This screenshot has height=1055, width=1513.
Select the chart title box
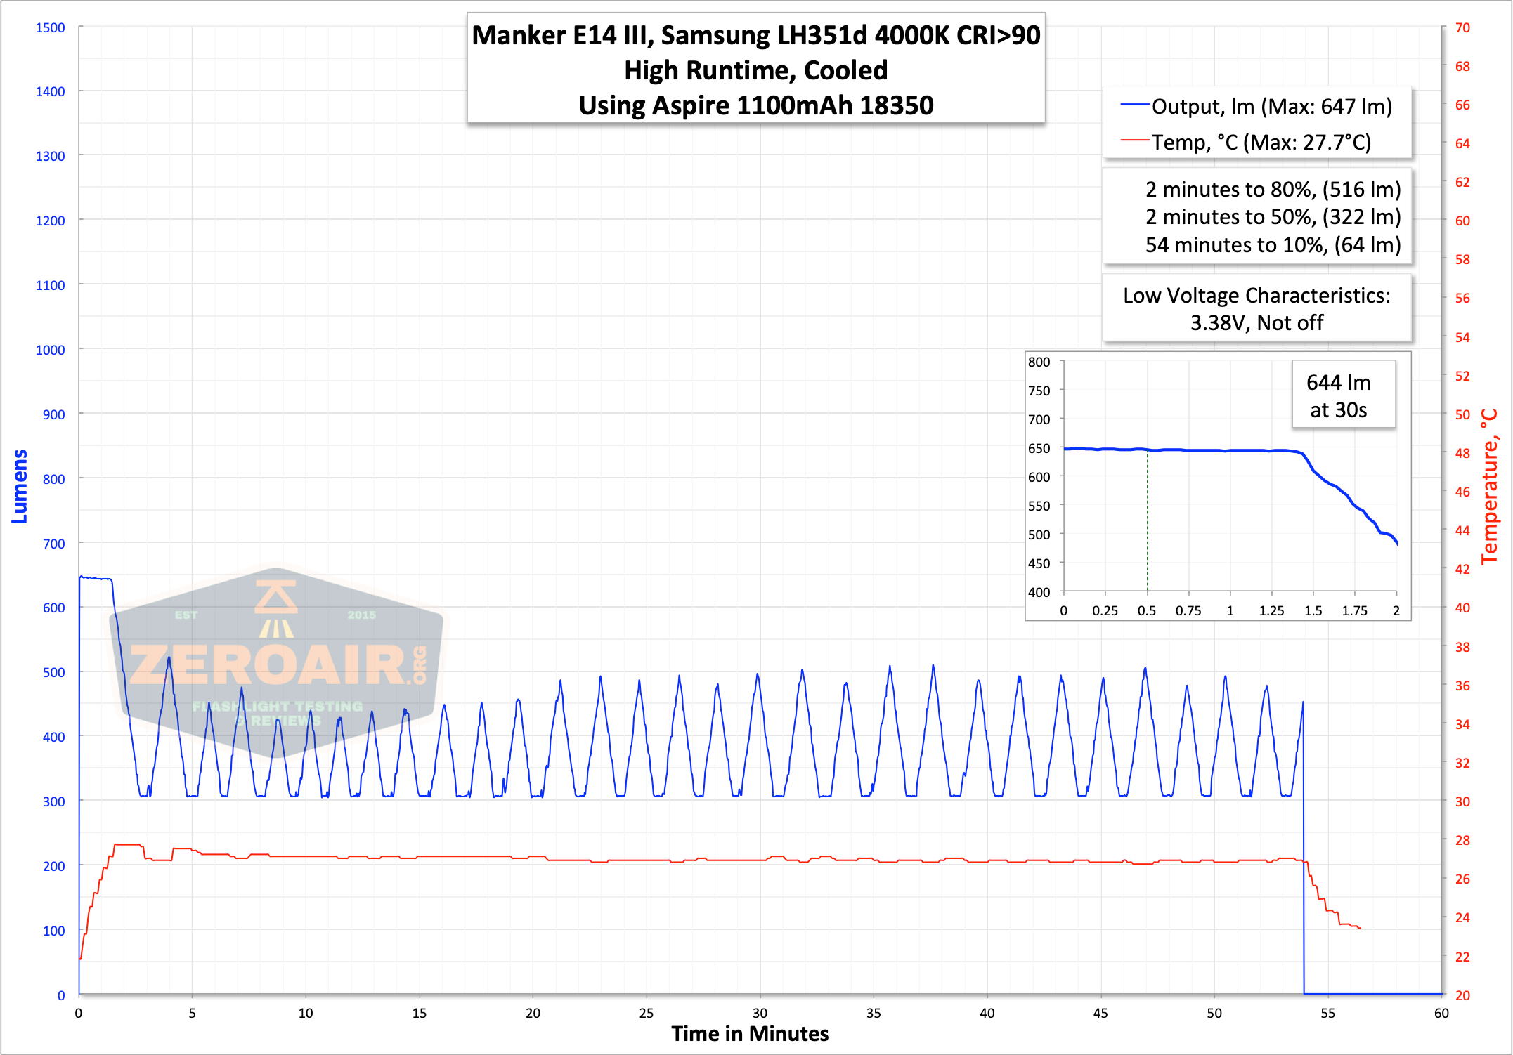pos(756,69)
